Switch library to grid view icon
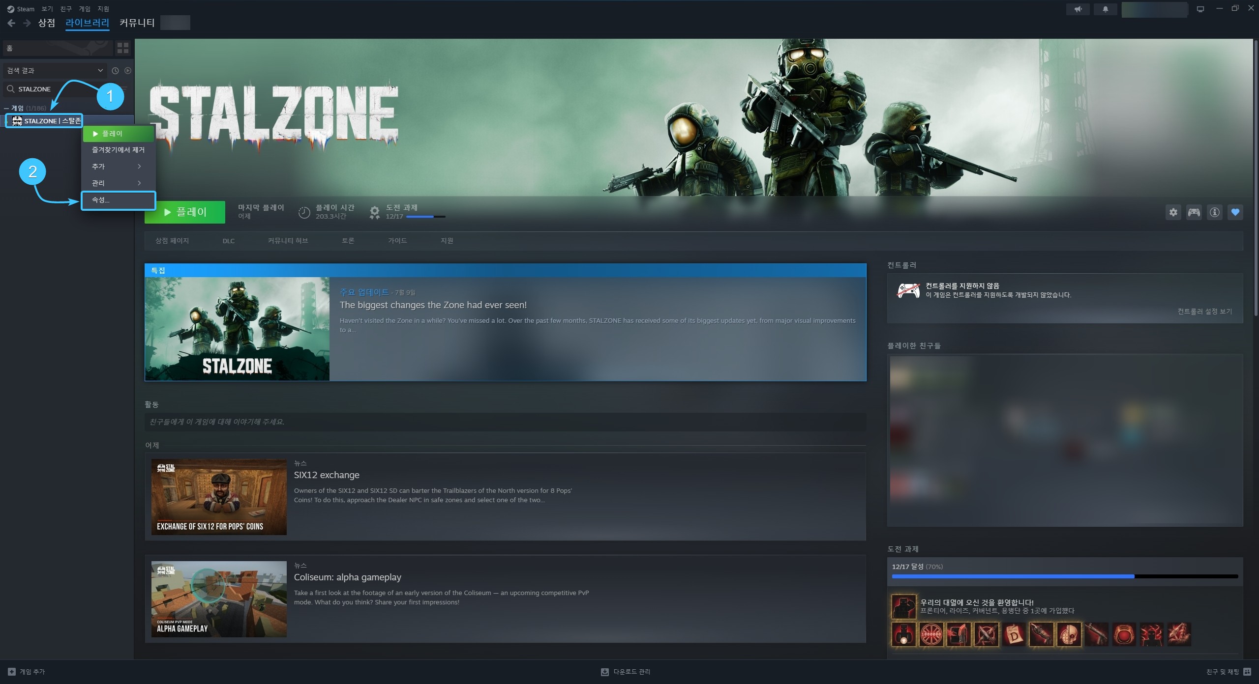 pos(122,48)
